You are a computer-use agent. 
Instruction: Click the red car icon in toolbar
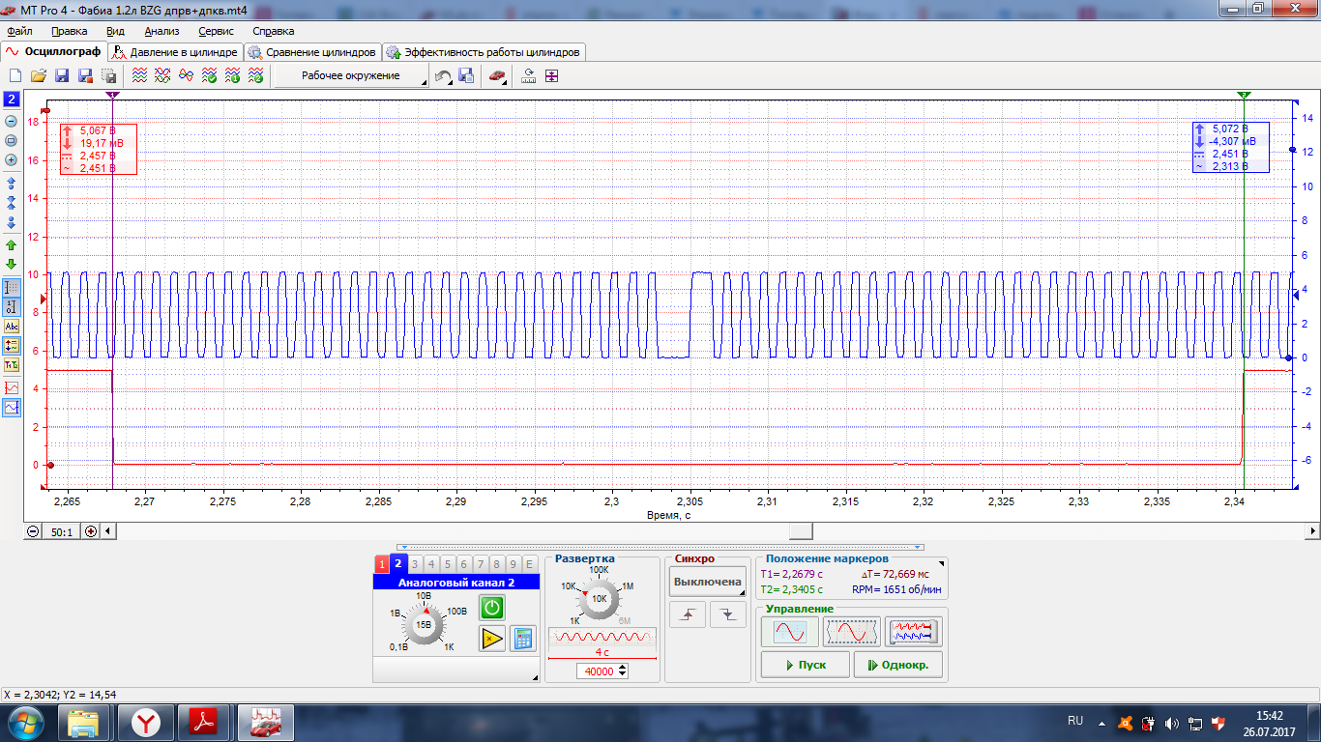[497, 75]
